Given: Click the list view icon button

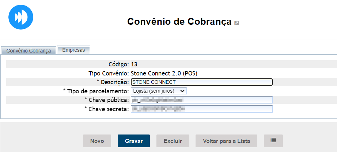Looking at the screenshot, I should 273,141.
